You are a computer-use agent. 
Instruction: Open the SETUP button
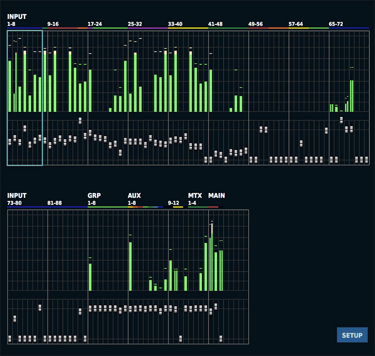[352, 335]
